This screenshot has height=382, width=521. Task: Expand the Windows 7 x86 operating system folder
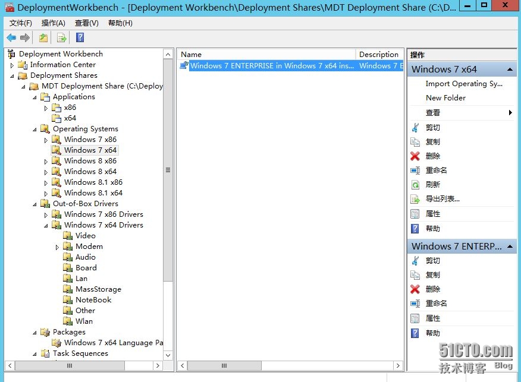click(46, 140)
